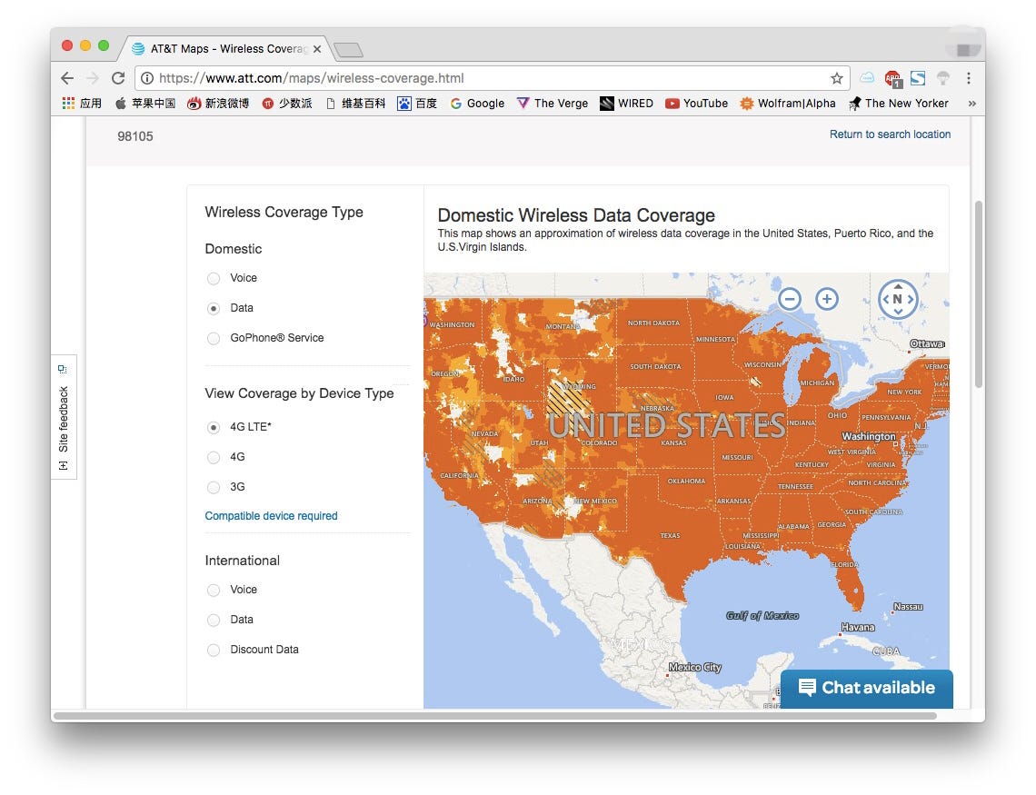Open the apps grid bookmark
Image resolution: width=1036 pixels, height=795 pixels.
pyautogui.click(x=82, y=103)
